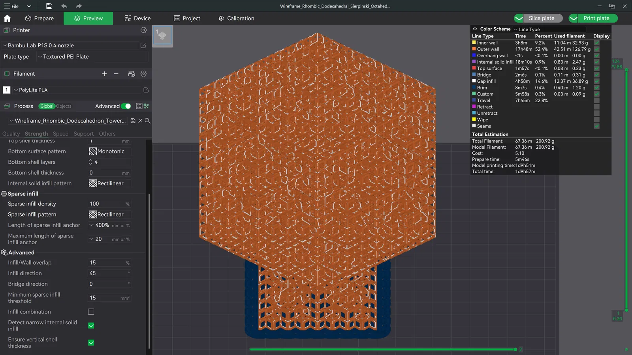
Task: Open Sparse infill pattern dropdown
Action: (109, 215)
